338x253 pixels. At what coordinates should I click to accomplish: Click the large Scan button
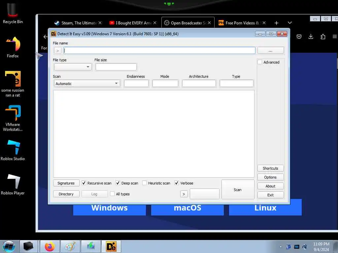click(x=238, y=189)
